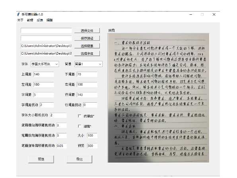Click the 保存路径 Save Path button
The height and width of the screenshot is (178, 237).
pos(87,38)
